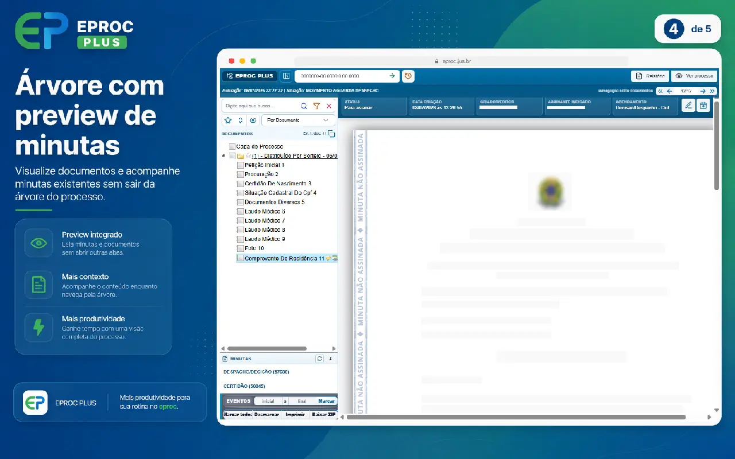Check the Situação Cadastral Do Cpf 4 checkbox
The height and width of the screenshot is (459, 735).
(x=241, y=193)
